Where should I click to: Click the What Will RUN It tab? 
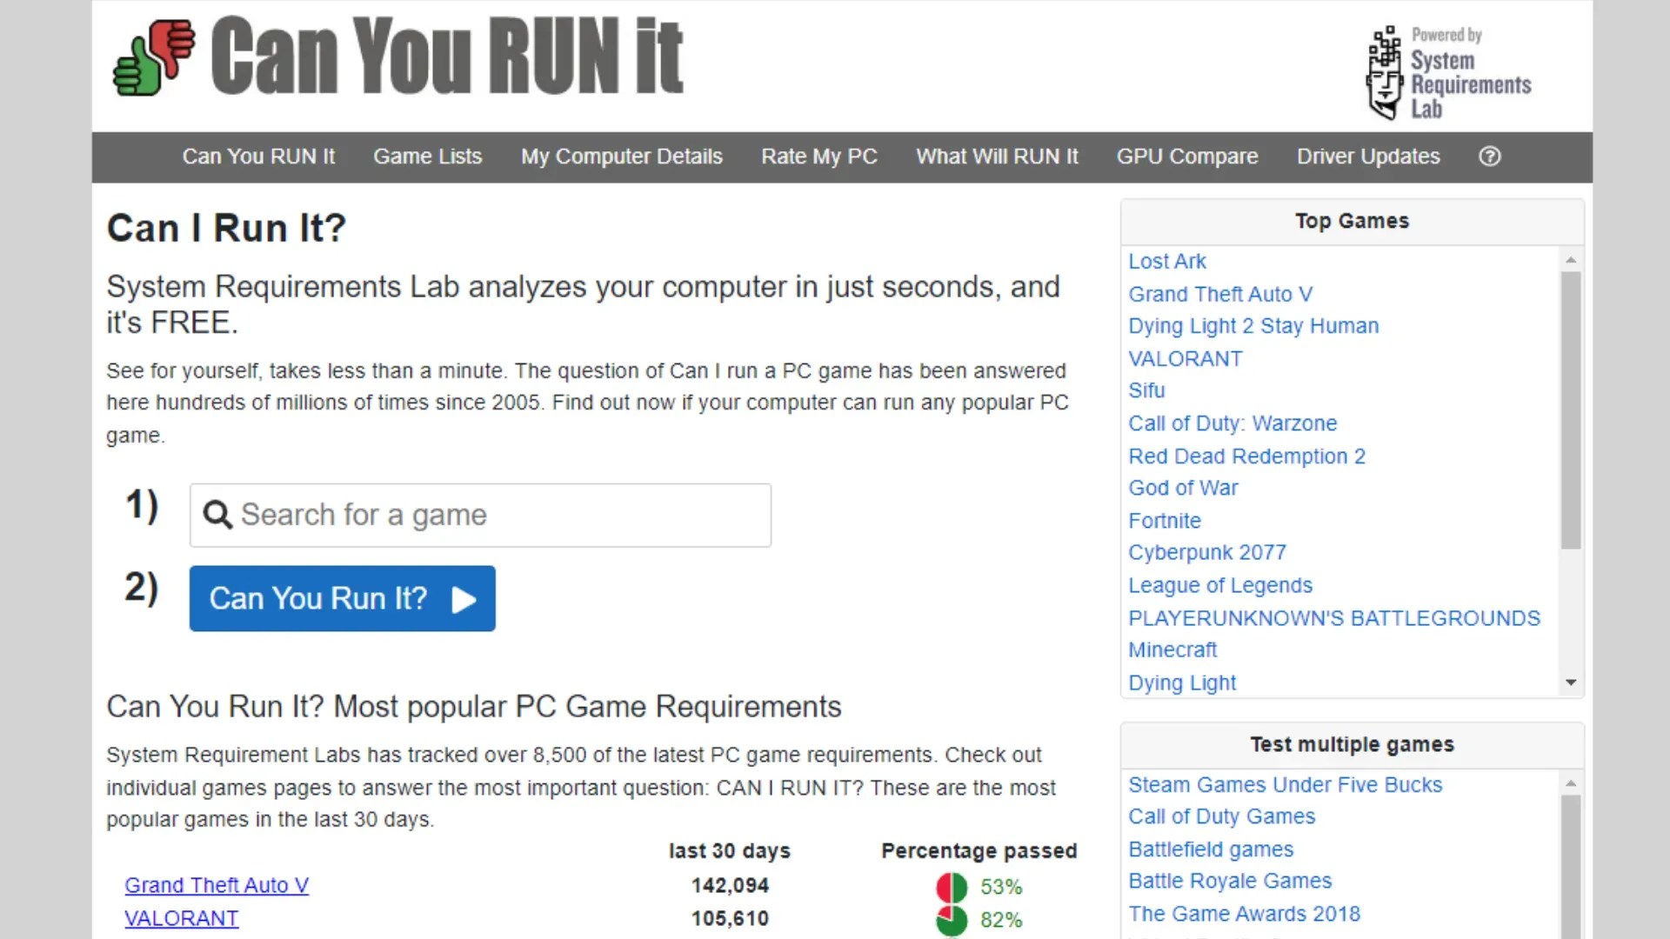click(x=997, y=156)
